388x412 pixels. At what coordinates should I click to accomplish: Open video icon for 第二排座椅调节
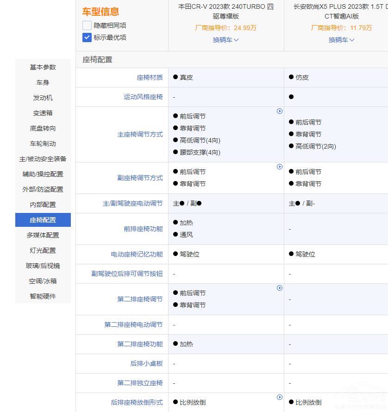pyautogui.click(x=280, y=288)
